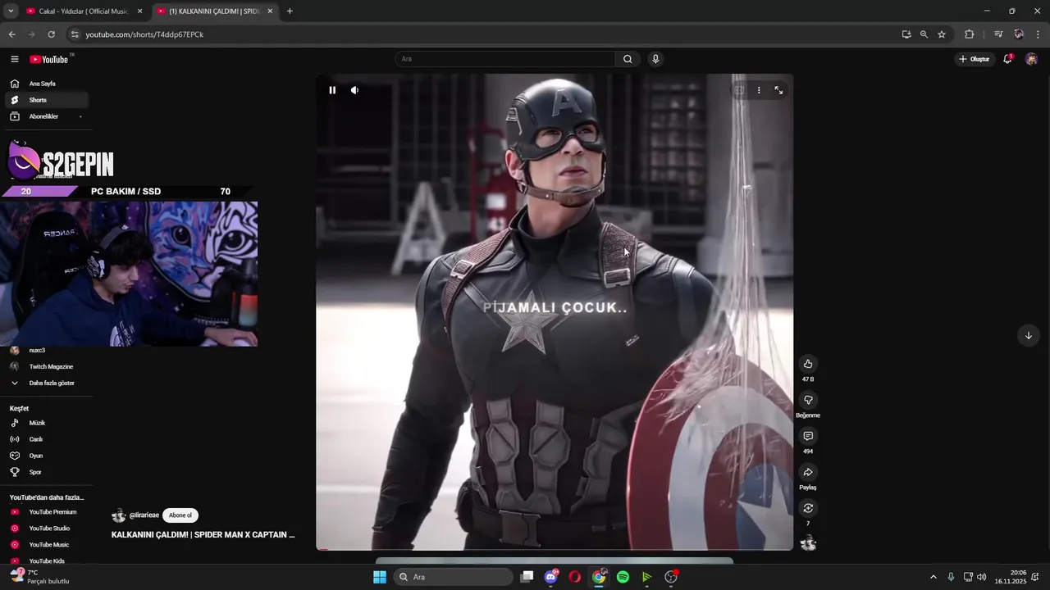1050x590 pixels.
Task: Open Discord from the taskbar
Action: click(x=551, y=577)
